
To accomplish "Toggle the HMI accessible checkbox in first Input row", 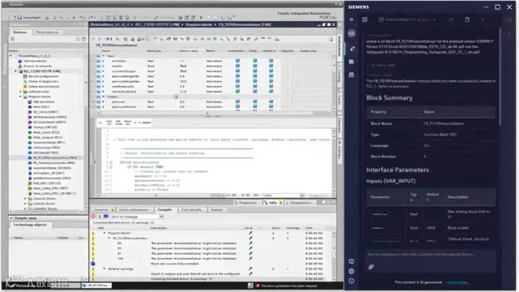I will pyautogui.click(x=238, y=61).
